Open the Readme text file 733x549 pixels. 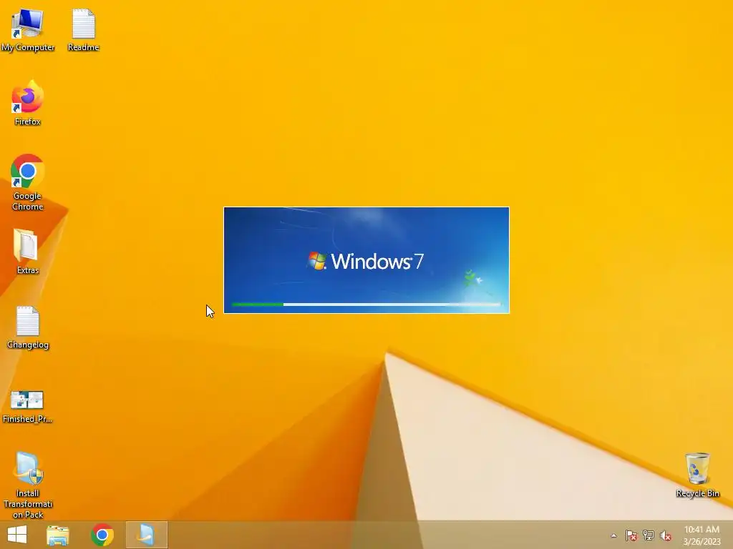83,30
